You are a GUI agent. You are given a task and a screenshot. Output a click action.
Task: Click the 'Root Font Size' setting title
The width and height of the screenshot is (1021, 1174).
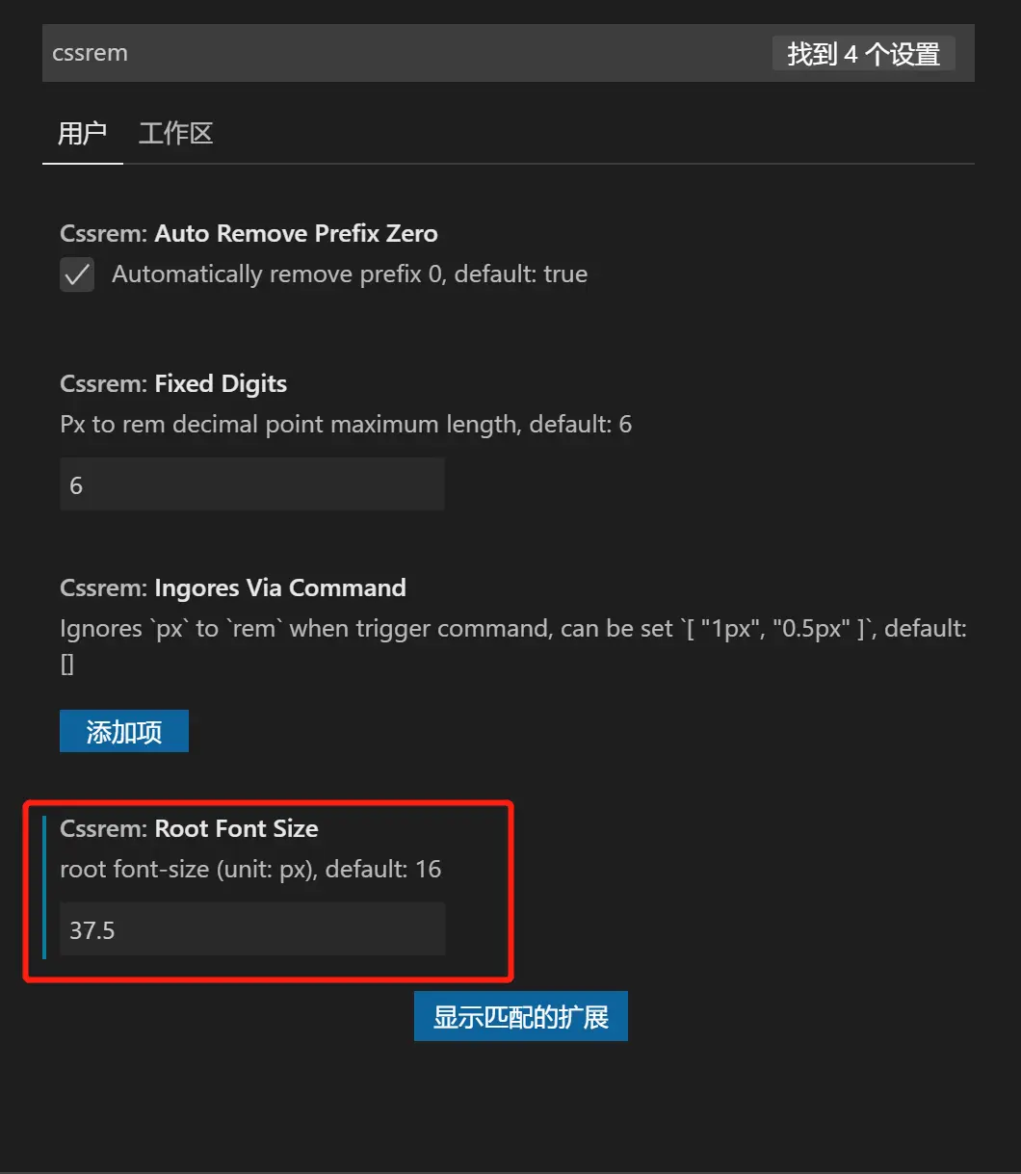(236, 829)
